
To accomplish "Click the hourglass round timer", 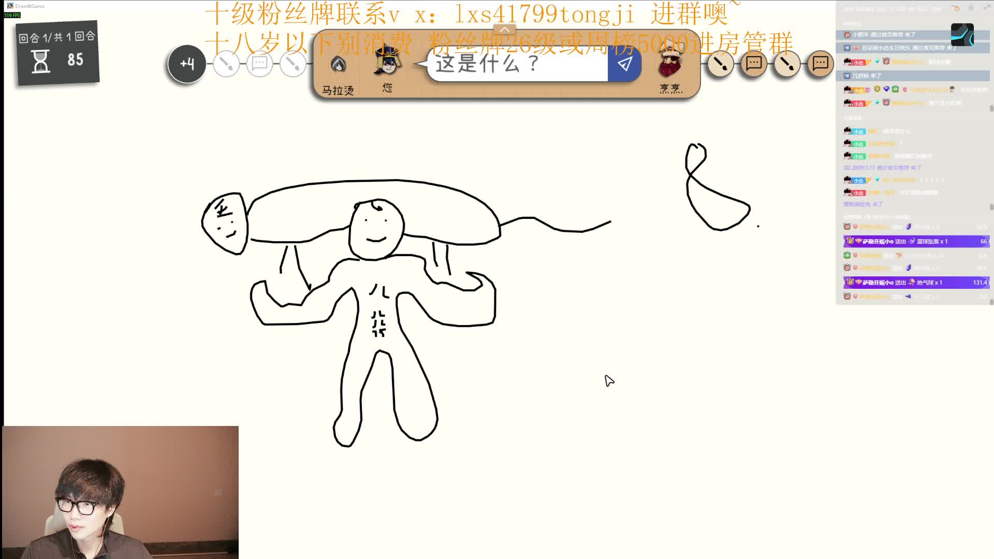I will 40,61.
